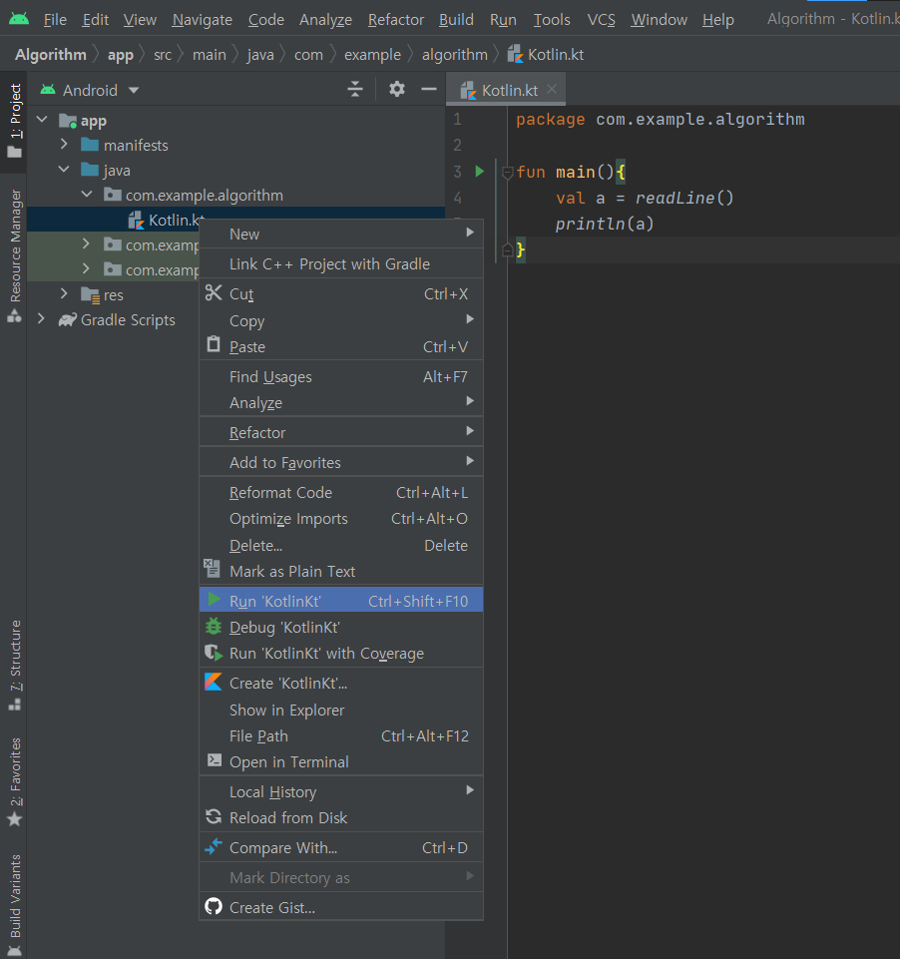900x959 pixels.
Task: Choose Find Usages
Action: click(x=341, y=376)
